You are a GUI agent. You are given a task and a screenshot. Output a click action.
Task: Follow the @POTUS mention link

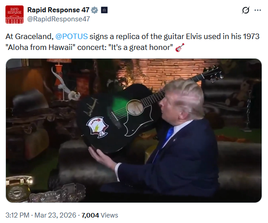coord(72,36)
